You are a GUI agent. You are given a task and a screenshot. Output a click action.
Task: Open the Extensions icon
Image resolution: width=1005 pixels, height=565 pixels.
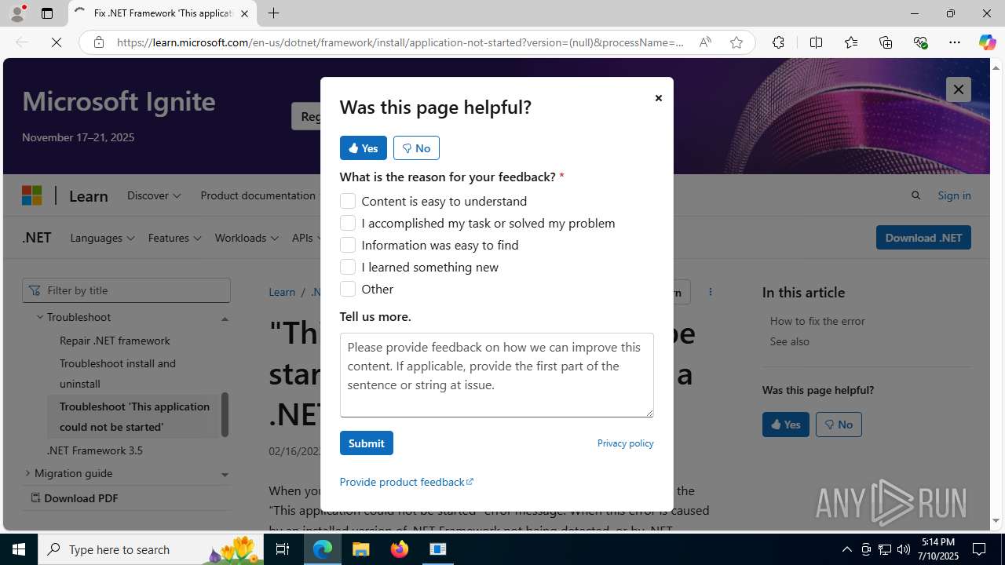pyautogui.click(x=778, y=42)
